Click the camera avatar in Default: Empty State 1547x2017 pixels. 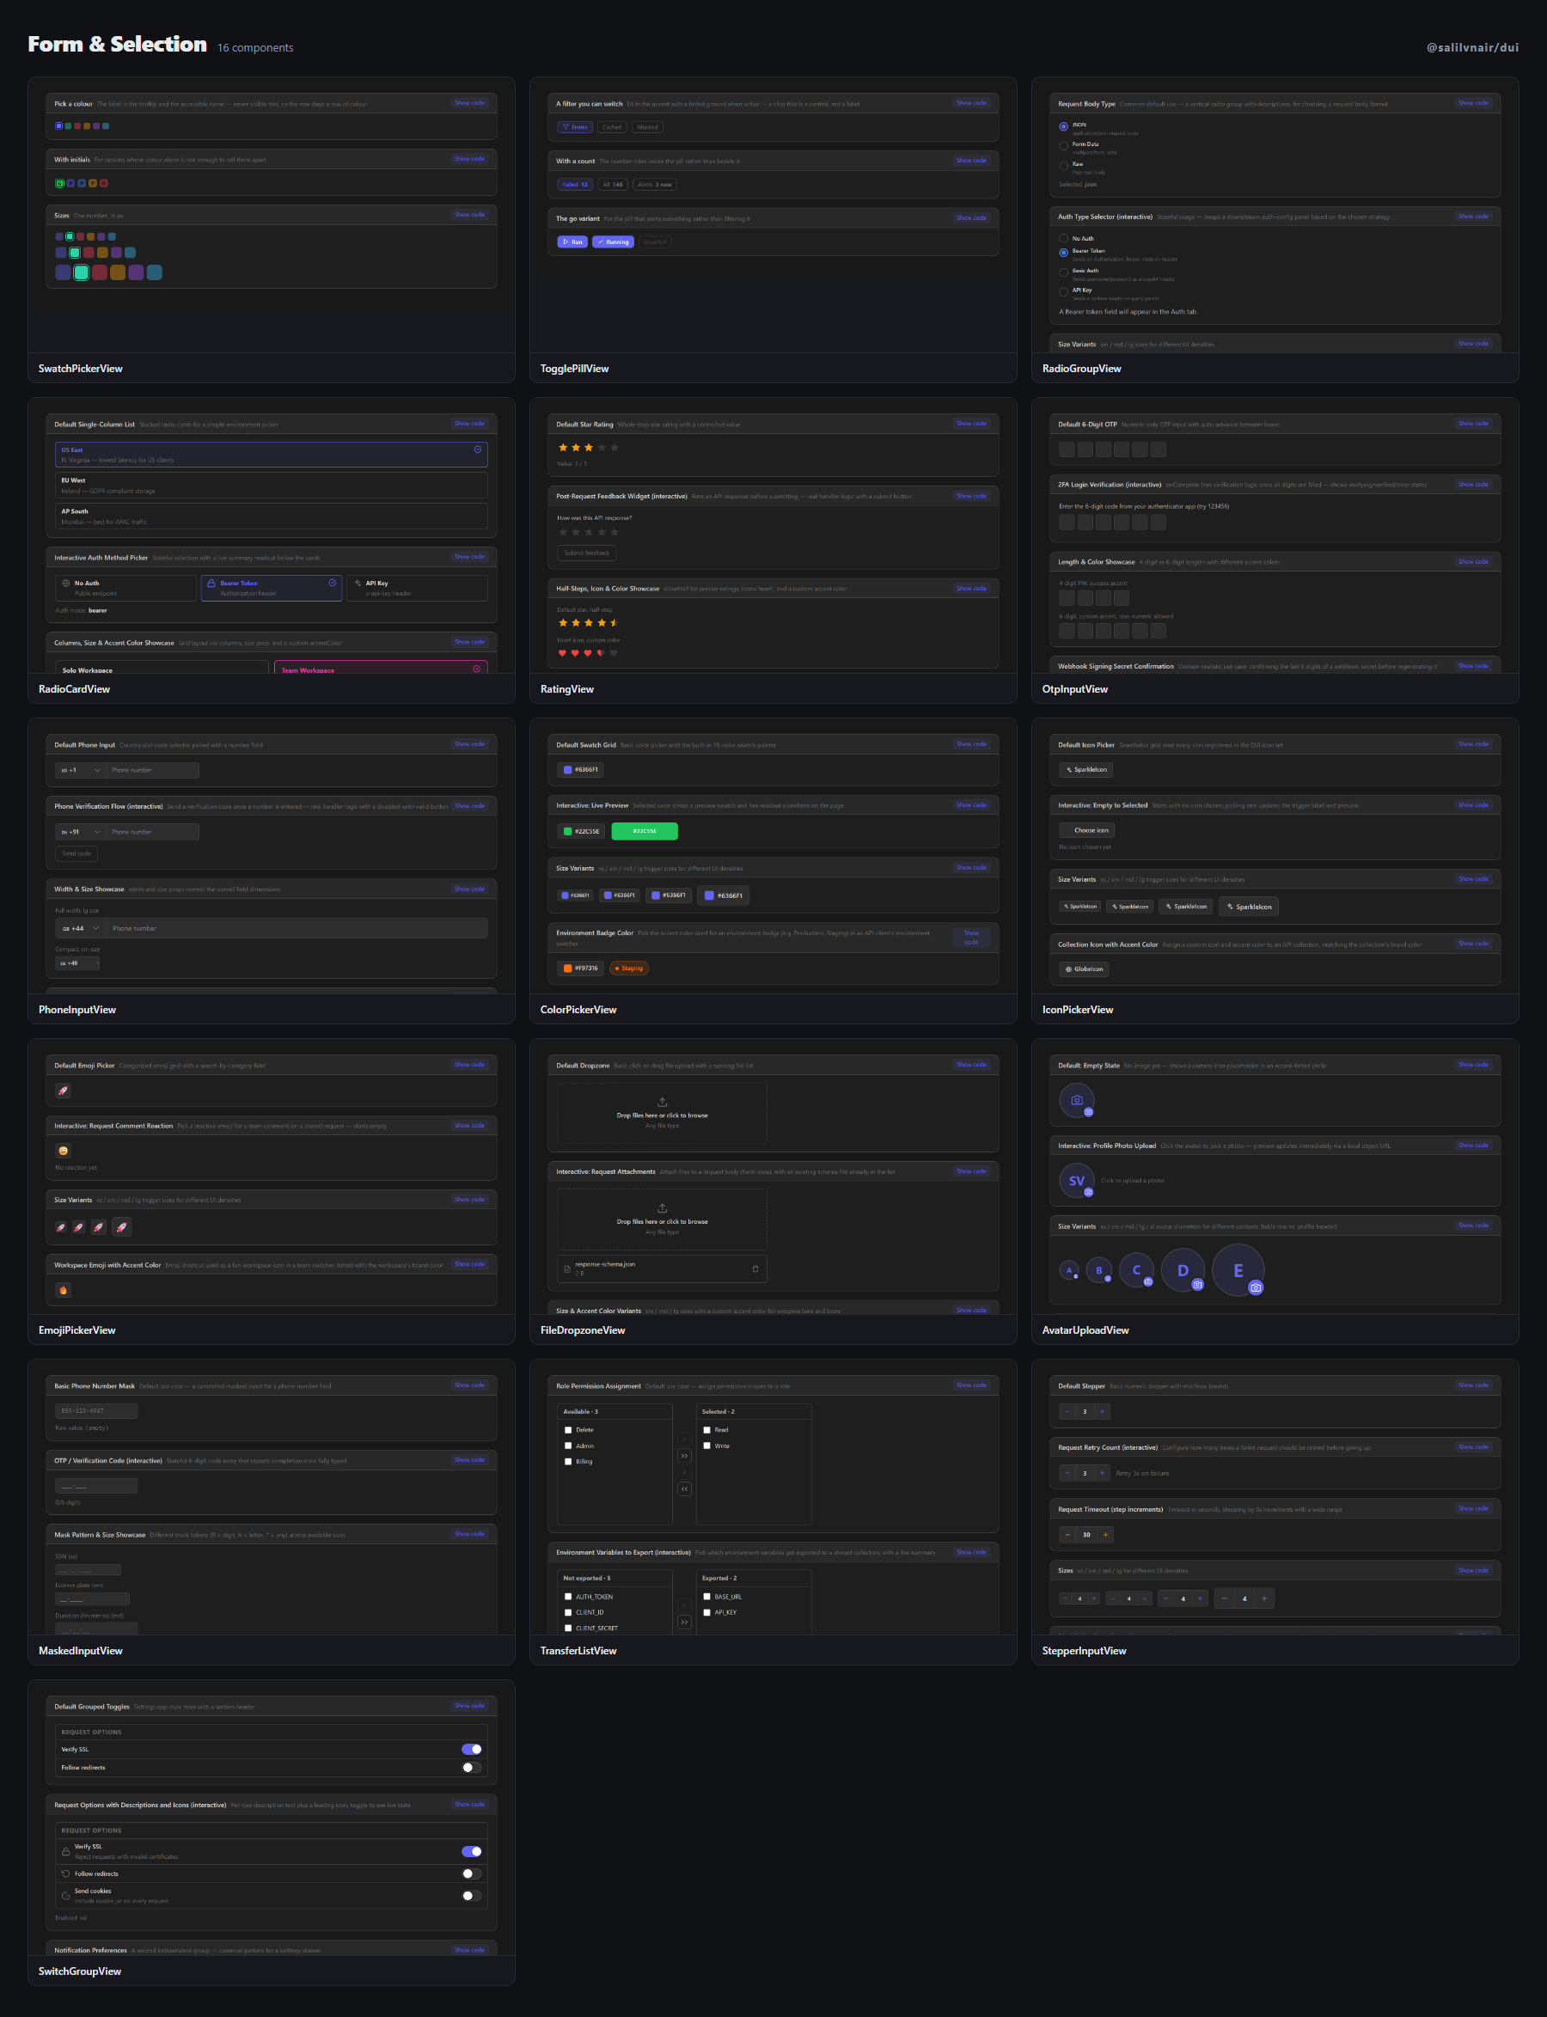coord(1076,1100)
